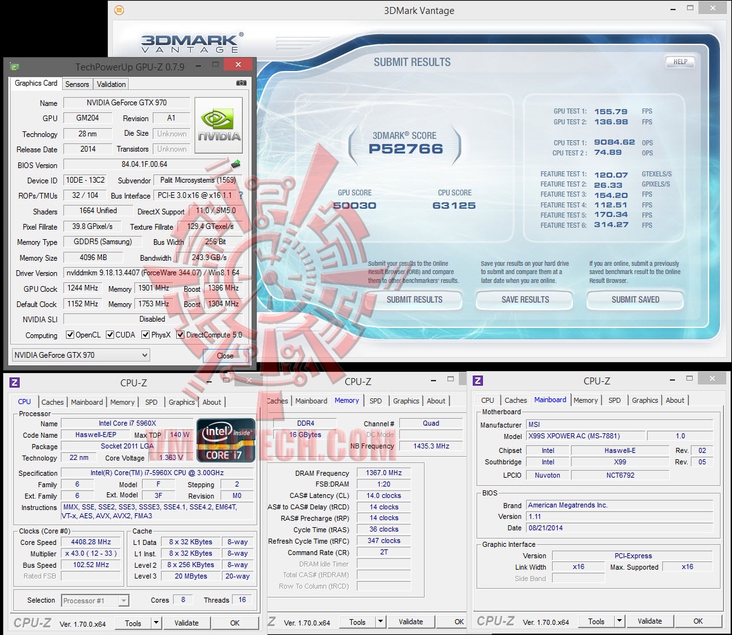The image size is (732, 635).
Task: Click the NB Frequency value 1435.3 MHz
Action: pyautogui.click(x=431, y=446)
